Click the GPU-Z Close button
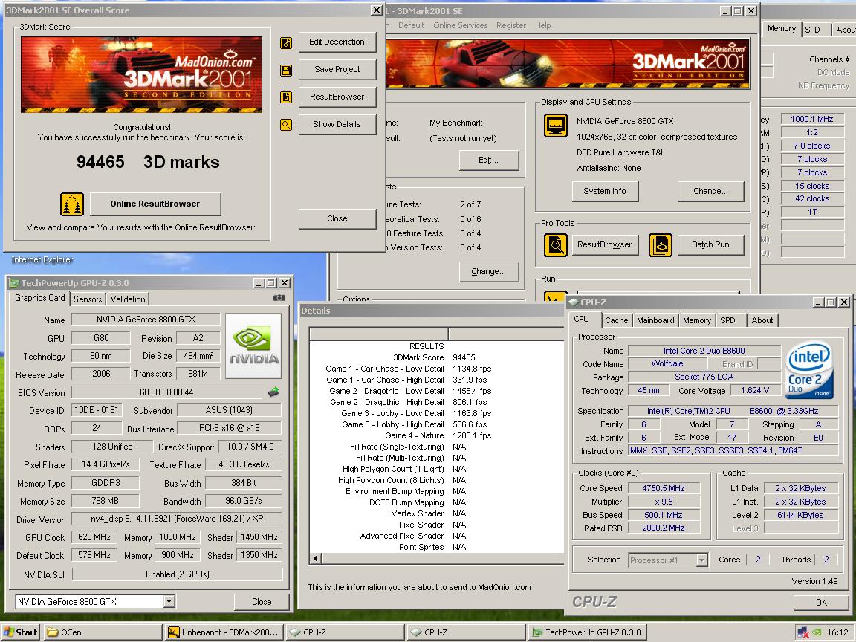The height and width of the screenshot is (642, 856). [262, 602]
